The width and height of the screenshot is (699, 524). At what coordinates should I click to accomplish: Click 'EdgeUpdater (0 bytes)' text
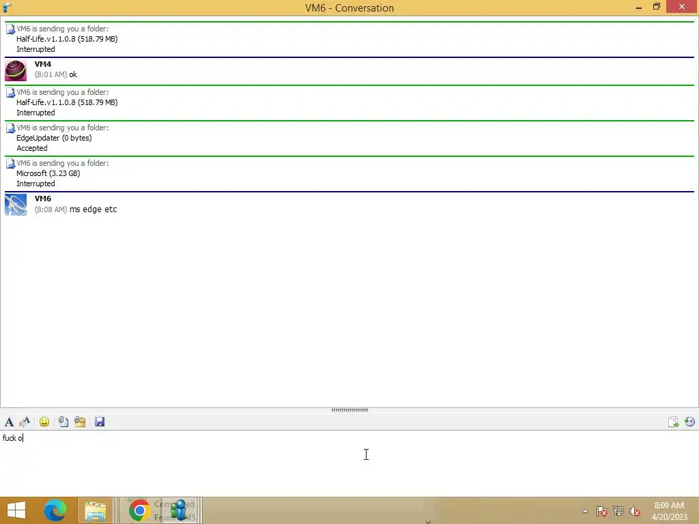tap(54, 138)
